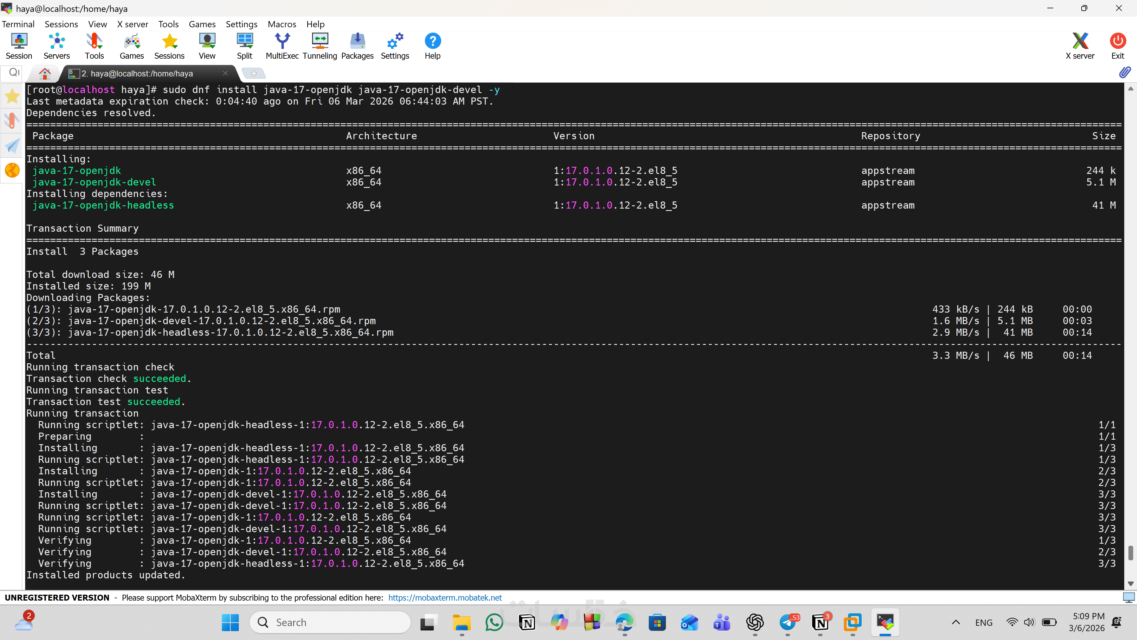Open the Packages manager icon
Viewport: 1137px width, 640px height.
click(x=357, y=46)
